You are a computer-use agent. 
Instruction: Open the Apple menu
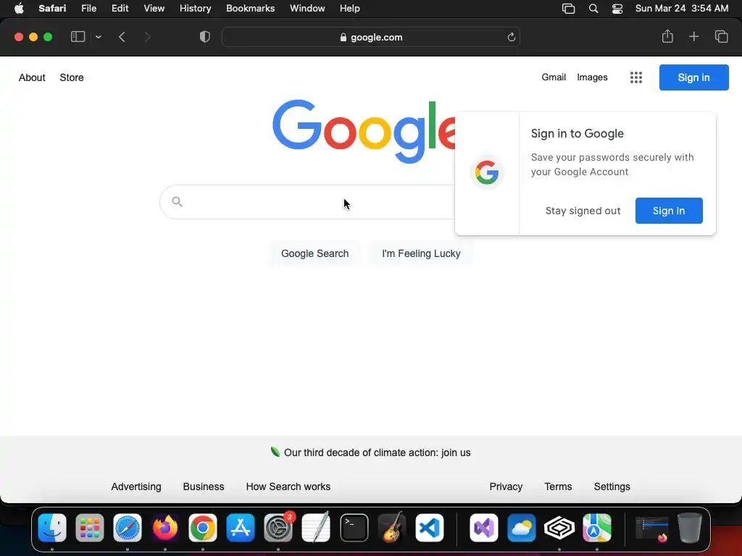pos(19,9)
